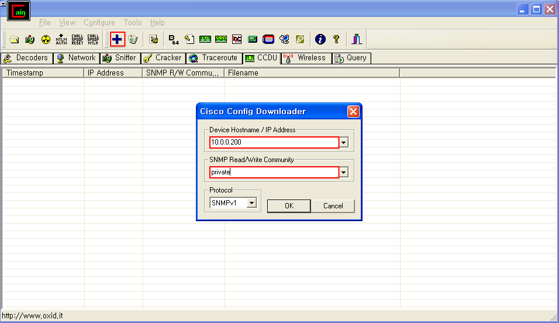
Task: Open the Base64 decoder tool (B64 icon)
Action: (174, 39)
